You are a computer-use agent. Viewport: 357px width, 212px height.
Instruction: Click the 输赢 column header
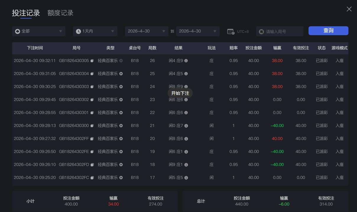277,48
